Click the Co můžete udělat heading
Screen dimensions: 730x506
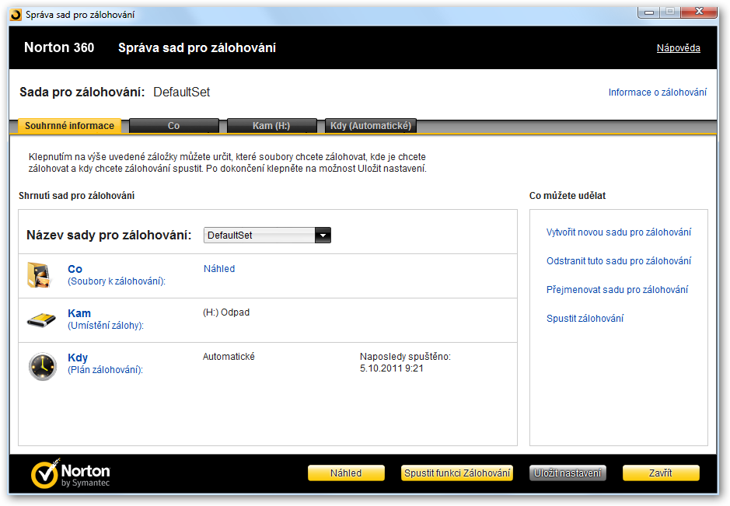coord(568,196)
